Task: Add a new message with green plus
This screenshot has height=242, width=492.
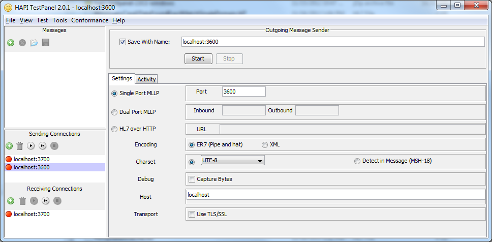Action: click(x=11, y=43)
